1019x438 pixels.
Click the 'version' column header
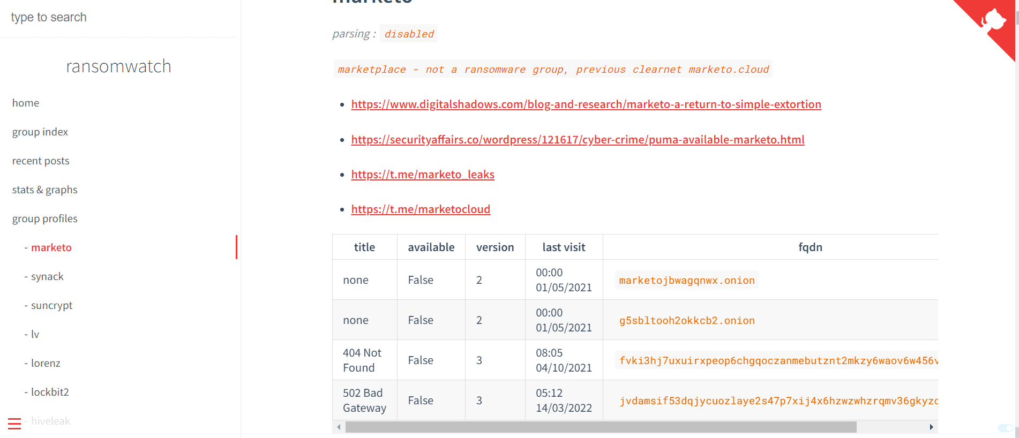(x=495, y=247)
